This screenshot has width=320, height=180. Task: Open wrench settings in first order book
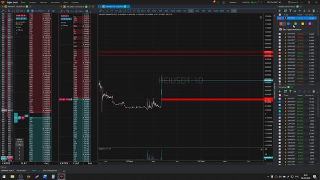(3, 11)
